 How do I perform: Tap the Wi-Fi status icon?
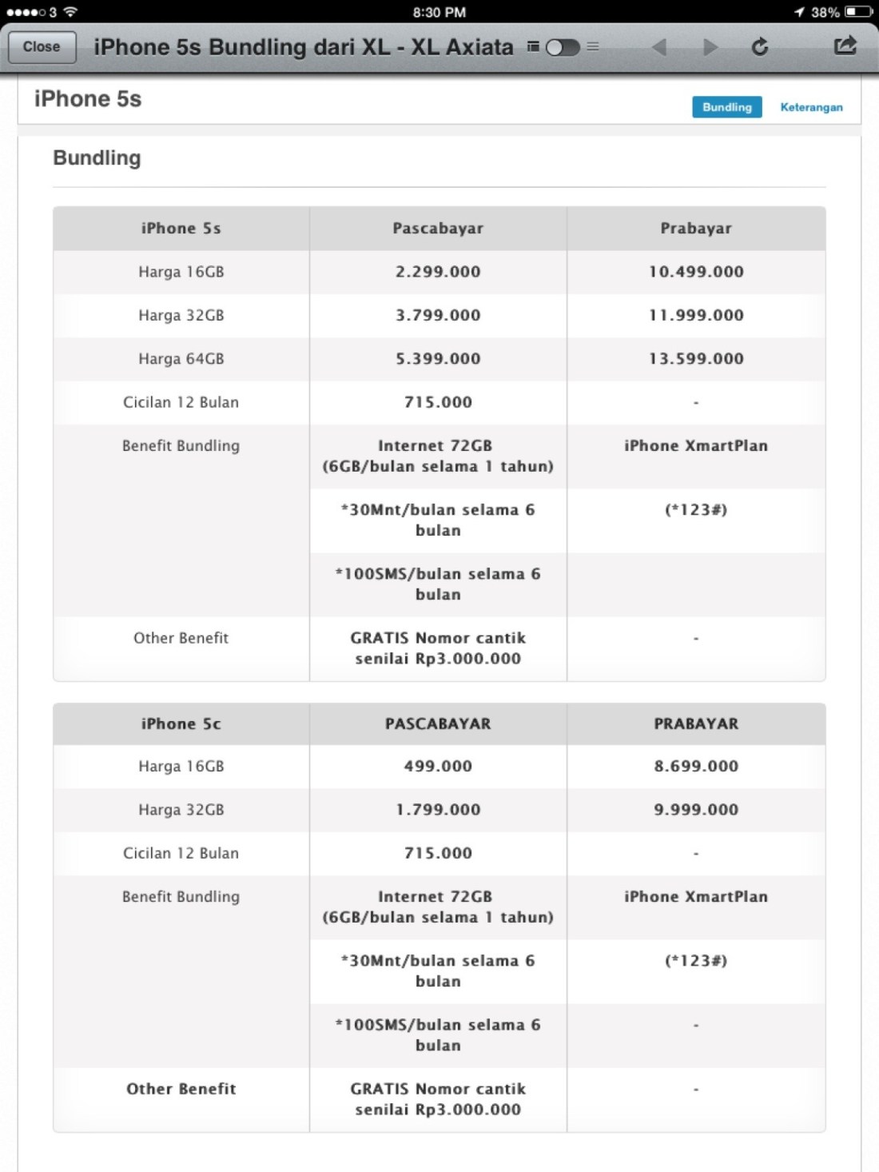point(70,11)
